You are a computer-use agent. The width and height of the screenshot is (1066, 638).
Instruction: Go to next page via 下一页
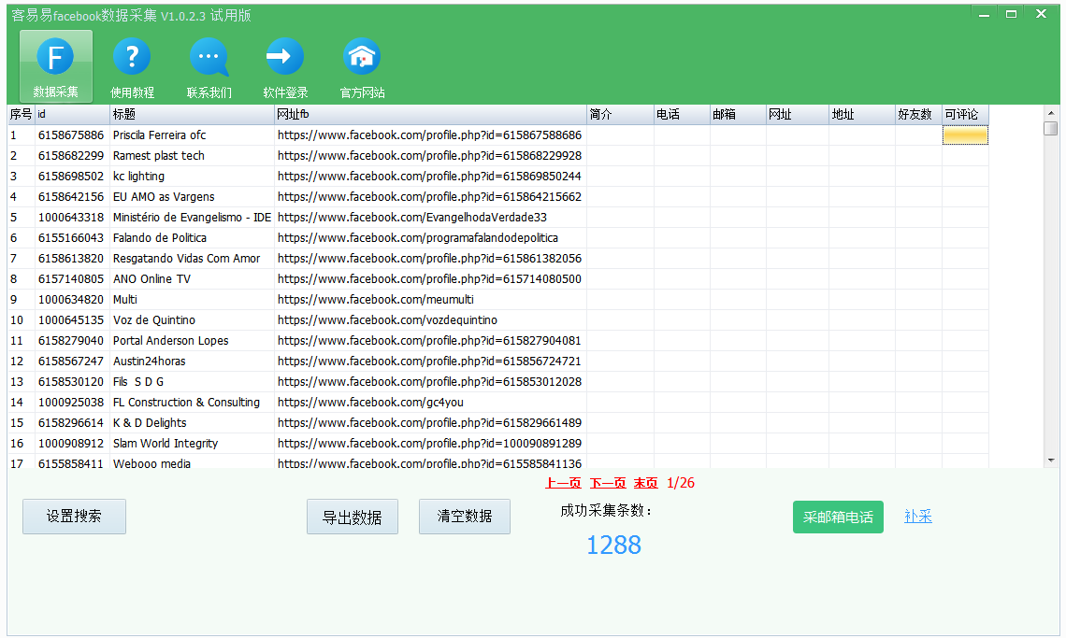pyautogui.click(x=608, y=483)
